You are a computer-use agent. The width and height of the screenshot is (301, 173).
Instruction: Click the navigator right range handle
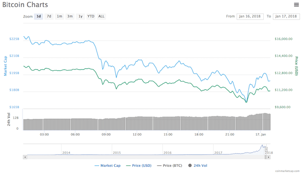pyautogui.click(x=266, y=149)
